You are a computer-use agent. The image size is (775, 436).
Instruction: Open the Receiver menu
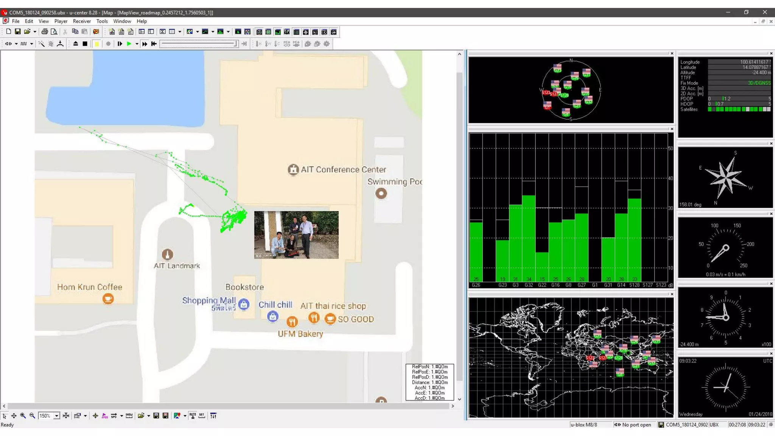click(82, 21)
